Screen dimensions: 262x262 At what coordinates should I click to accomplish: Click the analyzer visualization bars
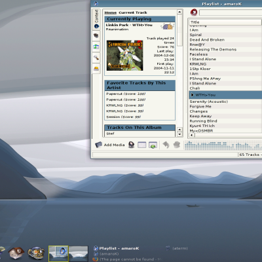point(223,145)
